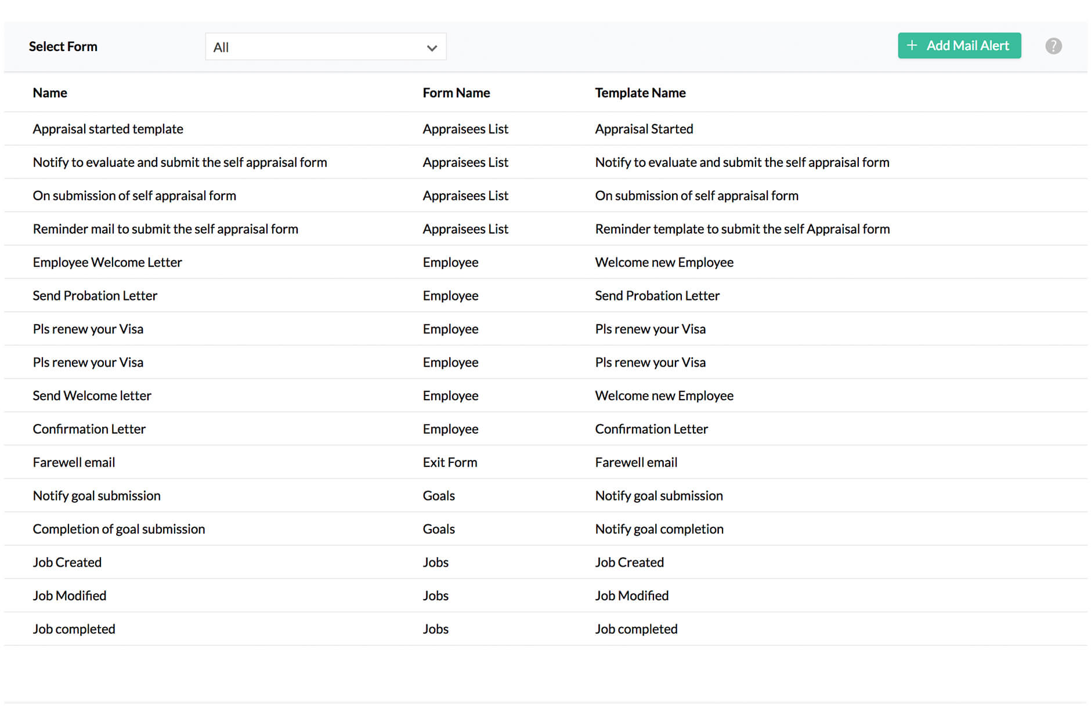Viewport: 1091px width, 725px height.
Task: Open the Select Form dropdown showing All
Action: pyautogui.click(x=325, y=47)
